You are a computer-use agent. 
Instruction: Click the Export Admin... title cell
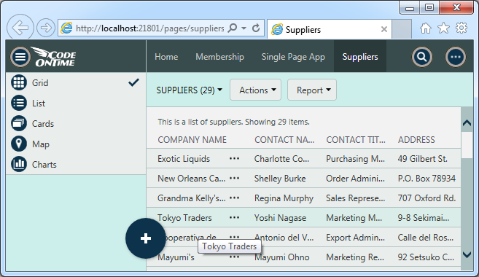[x=355, y=238]
